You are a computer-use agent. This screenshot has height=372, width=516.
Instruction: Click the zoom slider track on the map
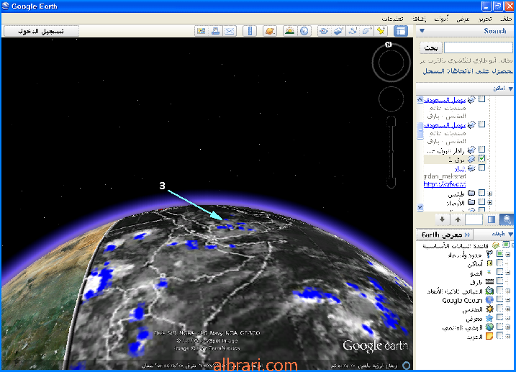tap(391, 152)
